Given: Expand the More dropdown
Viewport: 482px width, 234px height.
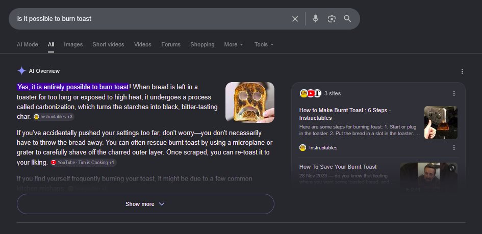Looking at the screenshot, I should pyautogui.click(x=234, y=44).
